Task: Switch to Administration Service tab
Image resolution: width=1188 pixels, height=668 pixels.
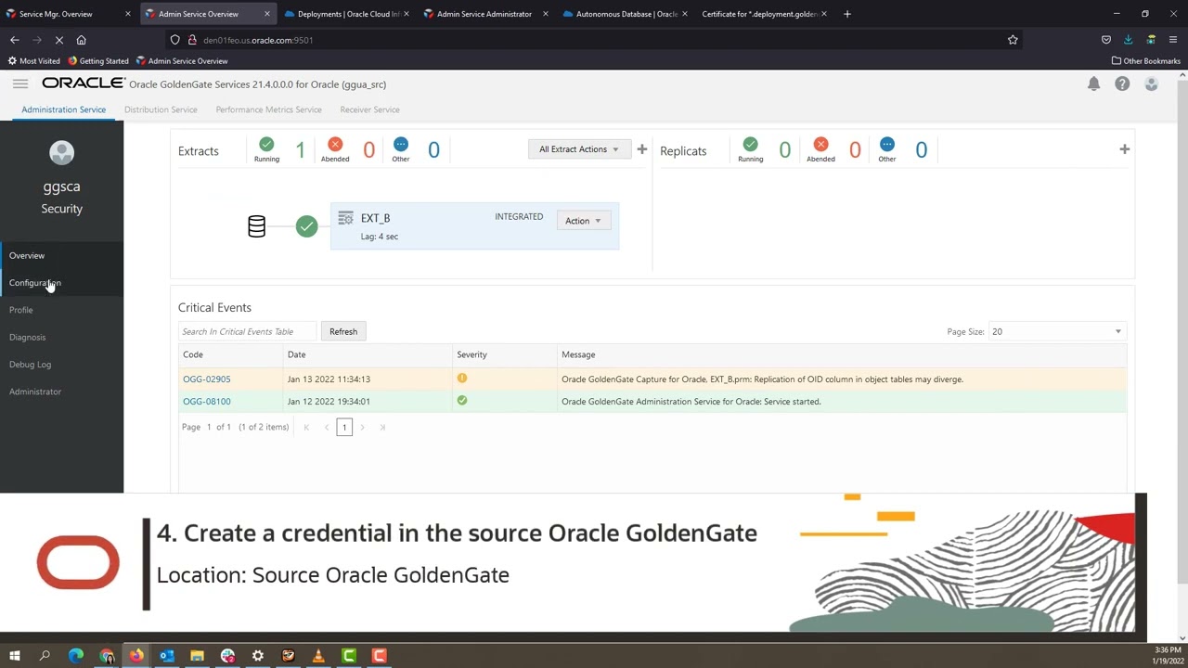Action: [x=63, y=109]
